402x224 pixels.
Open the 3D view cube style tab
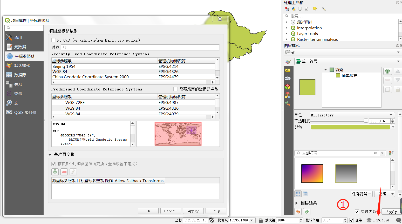coord(288,87)
